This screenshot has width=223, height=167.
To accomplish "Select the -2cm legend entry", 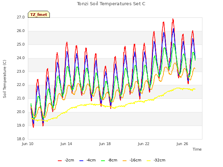I will (66, 160).
